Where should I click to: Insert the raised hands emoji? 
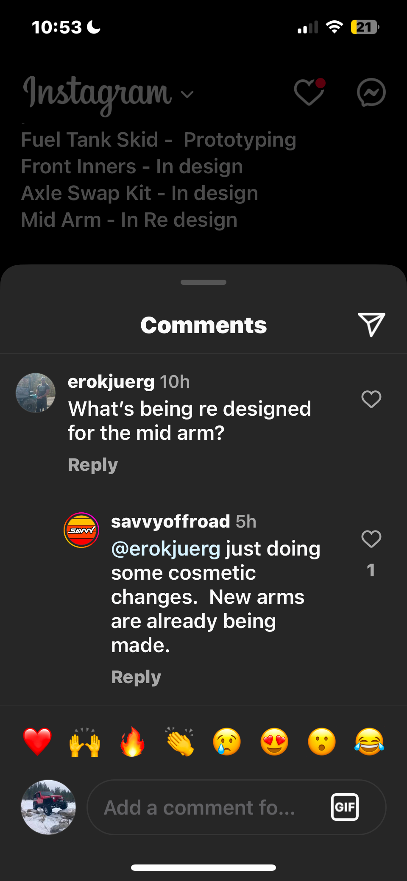85,742
